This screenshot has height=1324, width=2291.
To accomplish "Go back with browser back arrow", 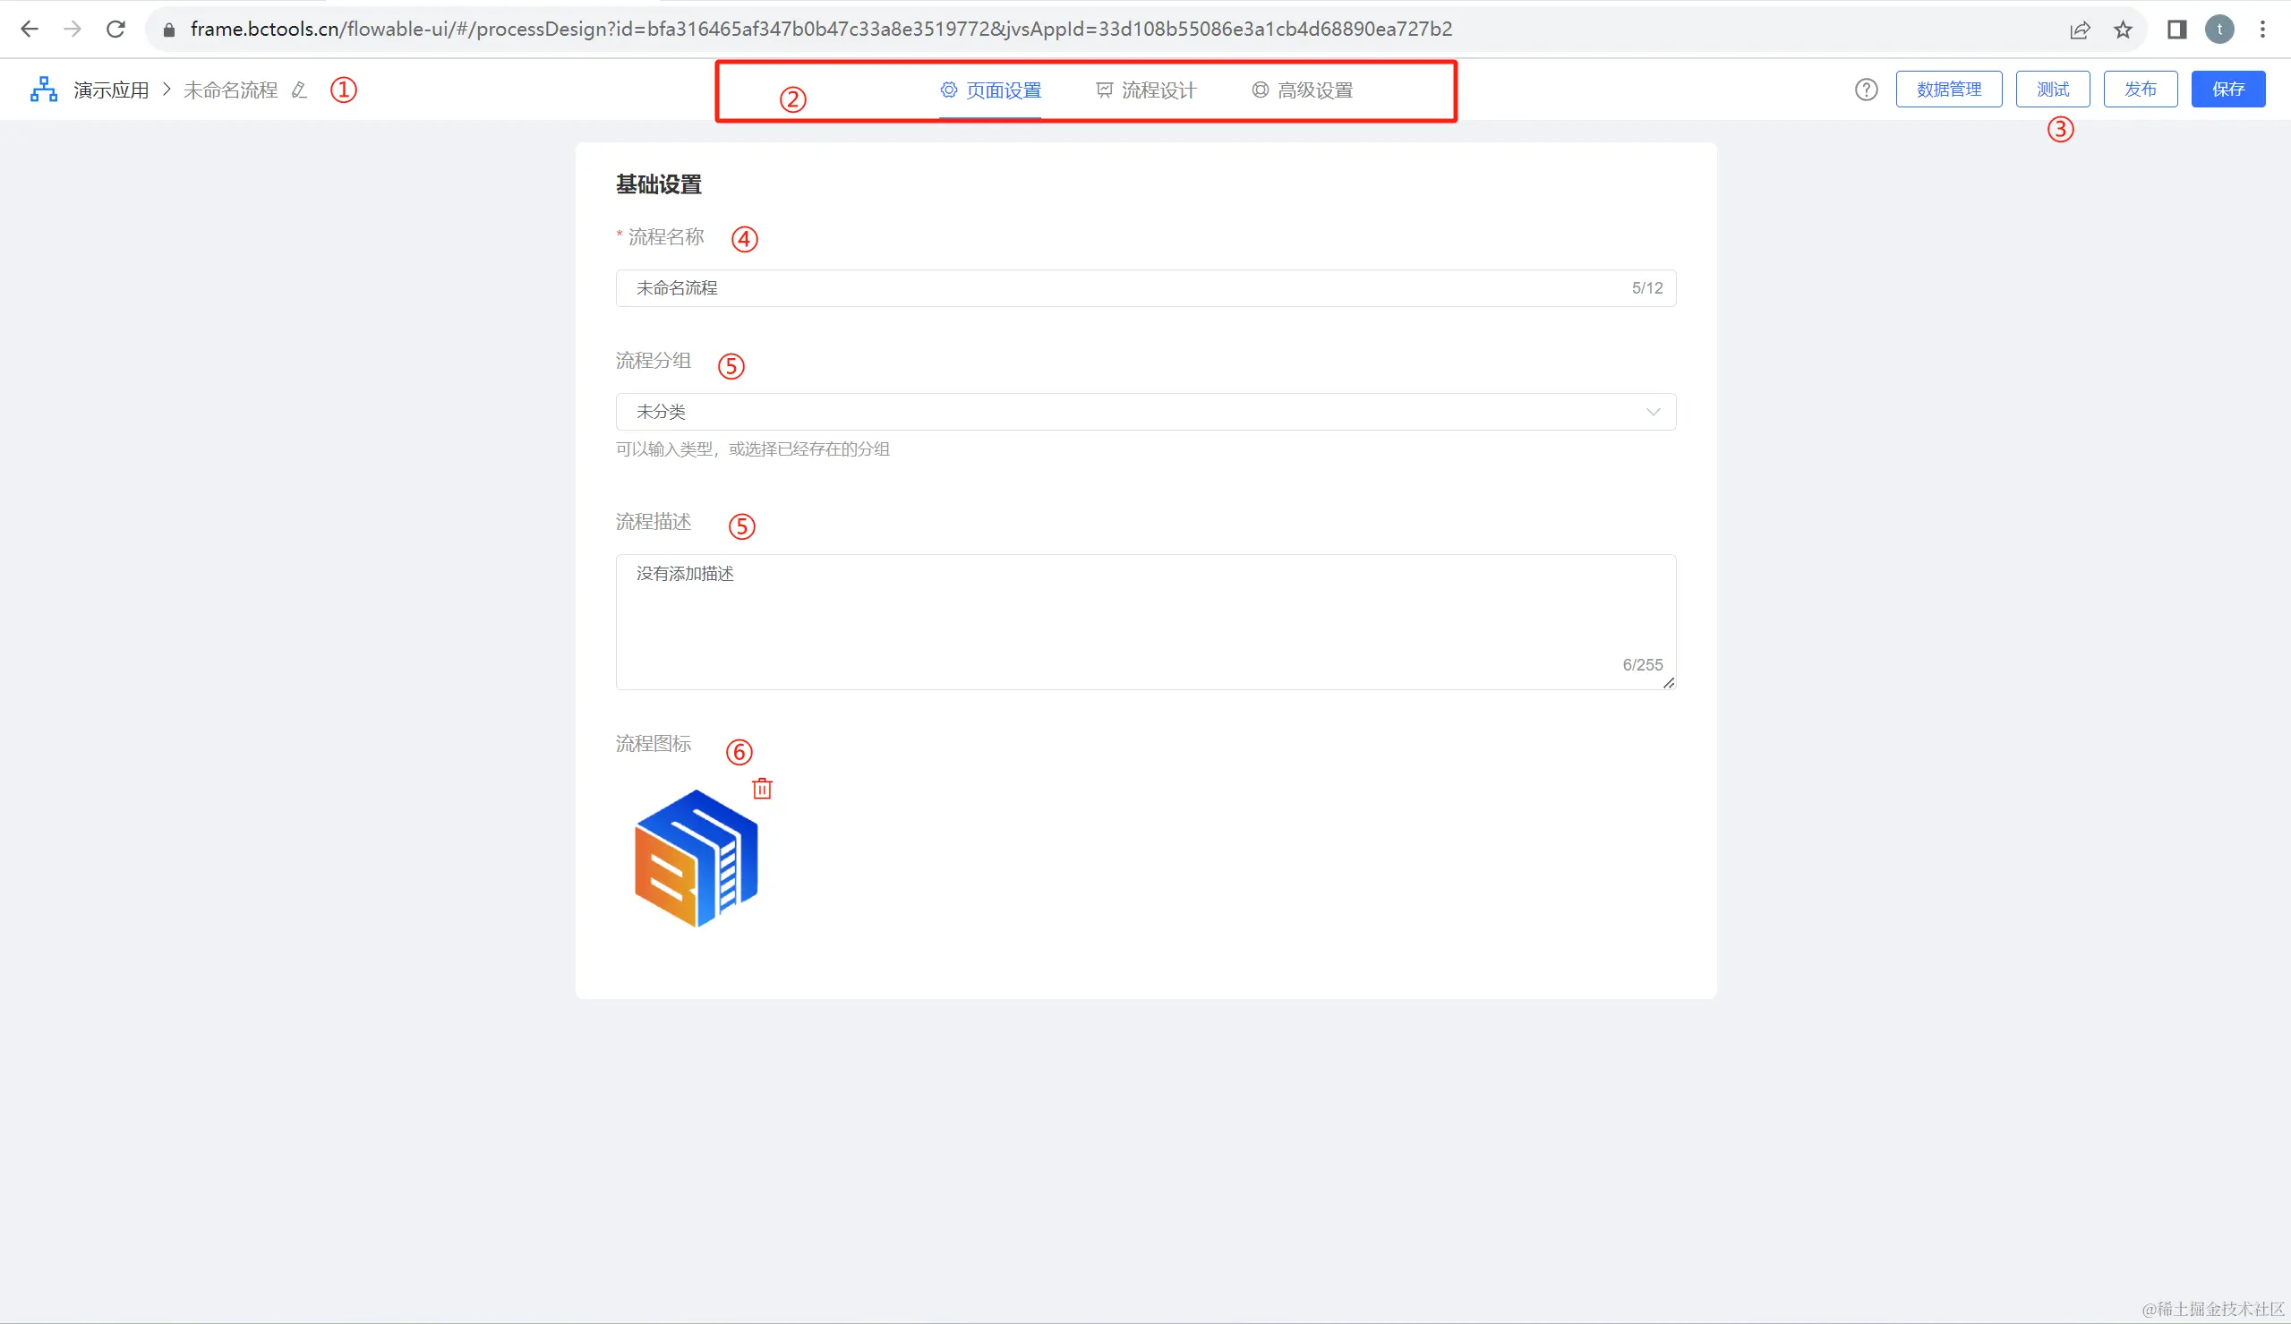I will point(29,30).
